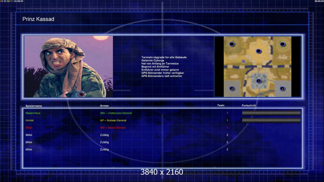Click 'IBG – Undercover-General' army entry
Screen dimensions: 324x182
(116, 113)
